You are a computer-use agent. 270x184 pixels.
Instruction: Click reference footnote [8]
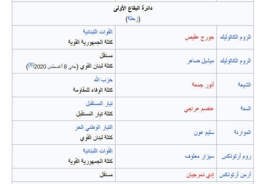click(31, 65)
